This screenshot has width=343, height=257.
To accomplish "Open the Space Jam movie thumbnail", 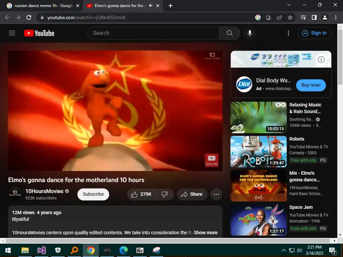I will point(259,220).
